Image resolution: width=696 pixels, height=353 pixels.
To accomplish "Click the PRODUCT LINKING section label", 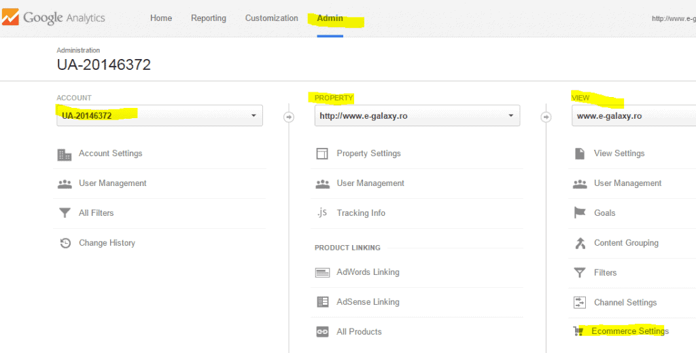I will pyautogui.click(x=347, y=248).
